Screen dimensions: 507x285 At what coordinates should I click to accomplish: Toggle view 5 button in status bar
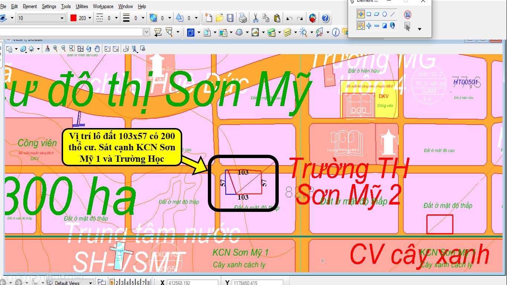pos(133,283)
